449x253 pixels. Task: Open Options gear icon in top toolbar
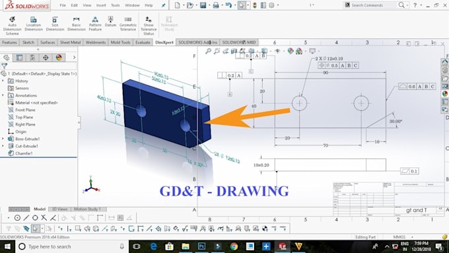pyautogui.click(x=272, y=5)
